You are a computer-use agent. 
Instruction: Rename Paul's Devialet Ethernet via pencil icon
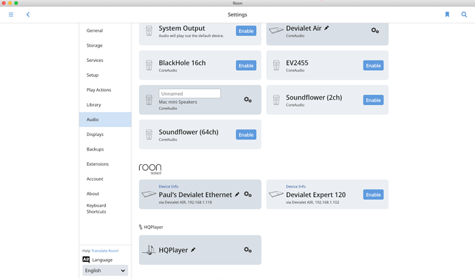(237, 194)
